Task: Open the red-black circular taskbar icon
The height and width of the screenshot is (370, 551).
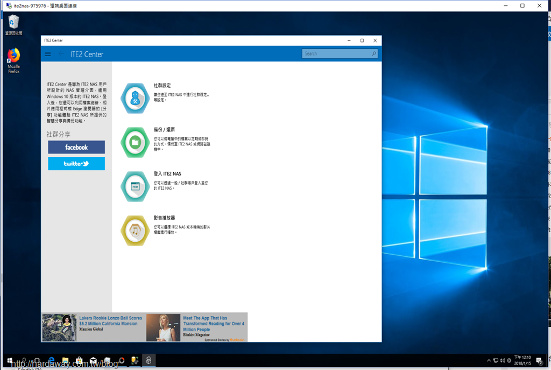Action: (122, 360)
